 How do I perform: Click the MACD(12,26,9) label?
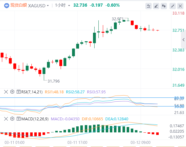[x=35, y=119]
